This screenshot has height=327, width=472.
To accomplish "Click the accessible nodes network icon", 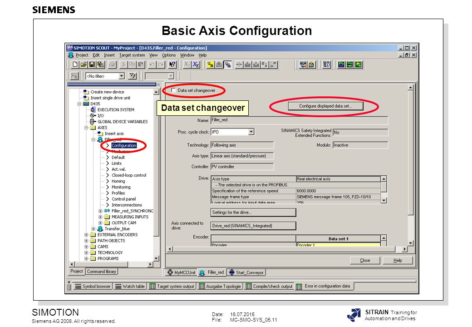I will click(x=303, y=65).
